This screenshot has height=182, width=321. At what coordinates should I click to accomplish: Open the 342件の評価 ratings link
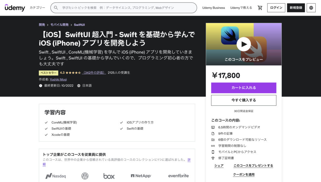[x=94, y=73]
